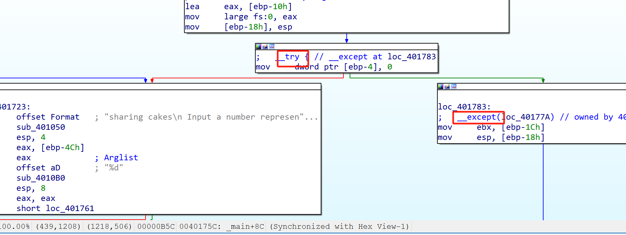Open the node color picker on the loc_401783 block
Viewport: 626px width, 235px height.
pos(441,87)
